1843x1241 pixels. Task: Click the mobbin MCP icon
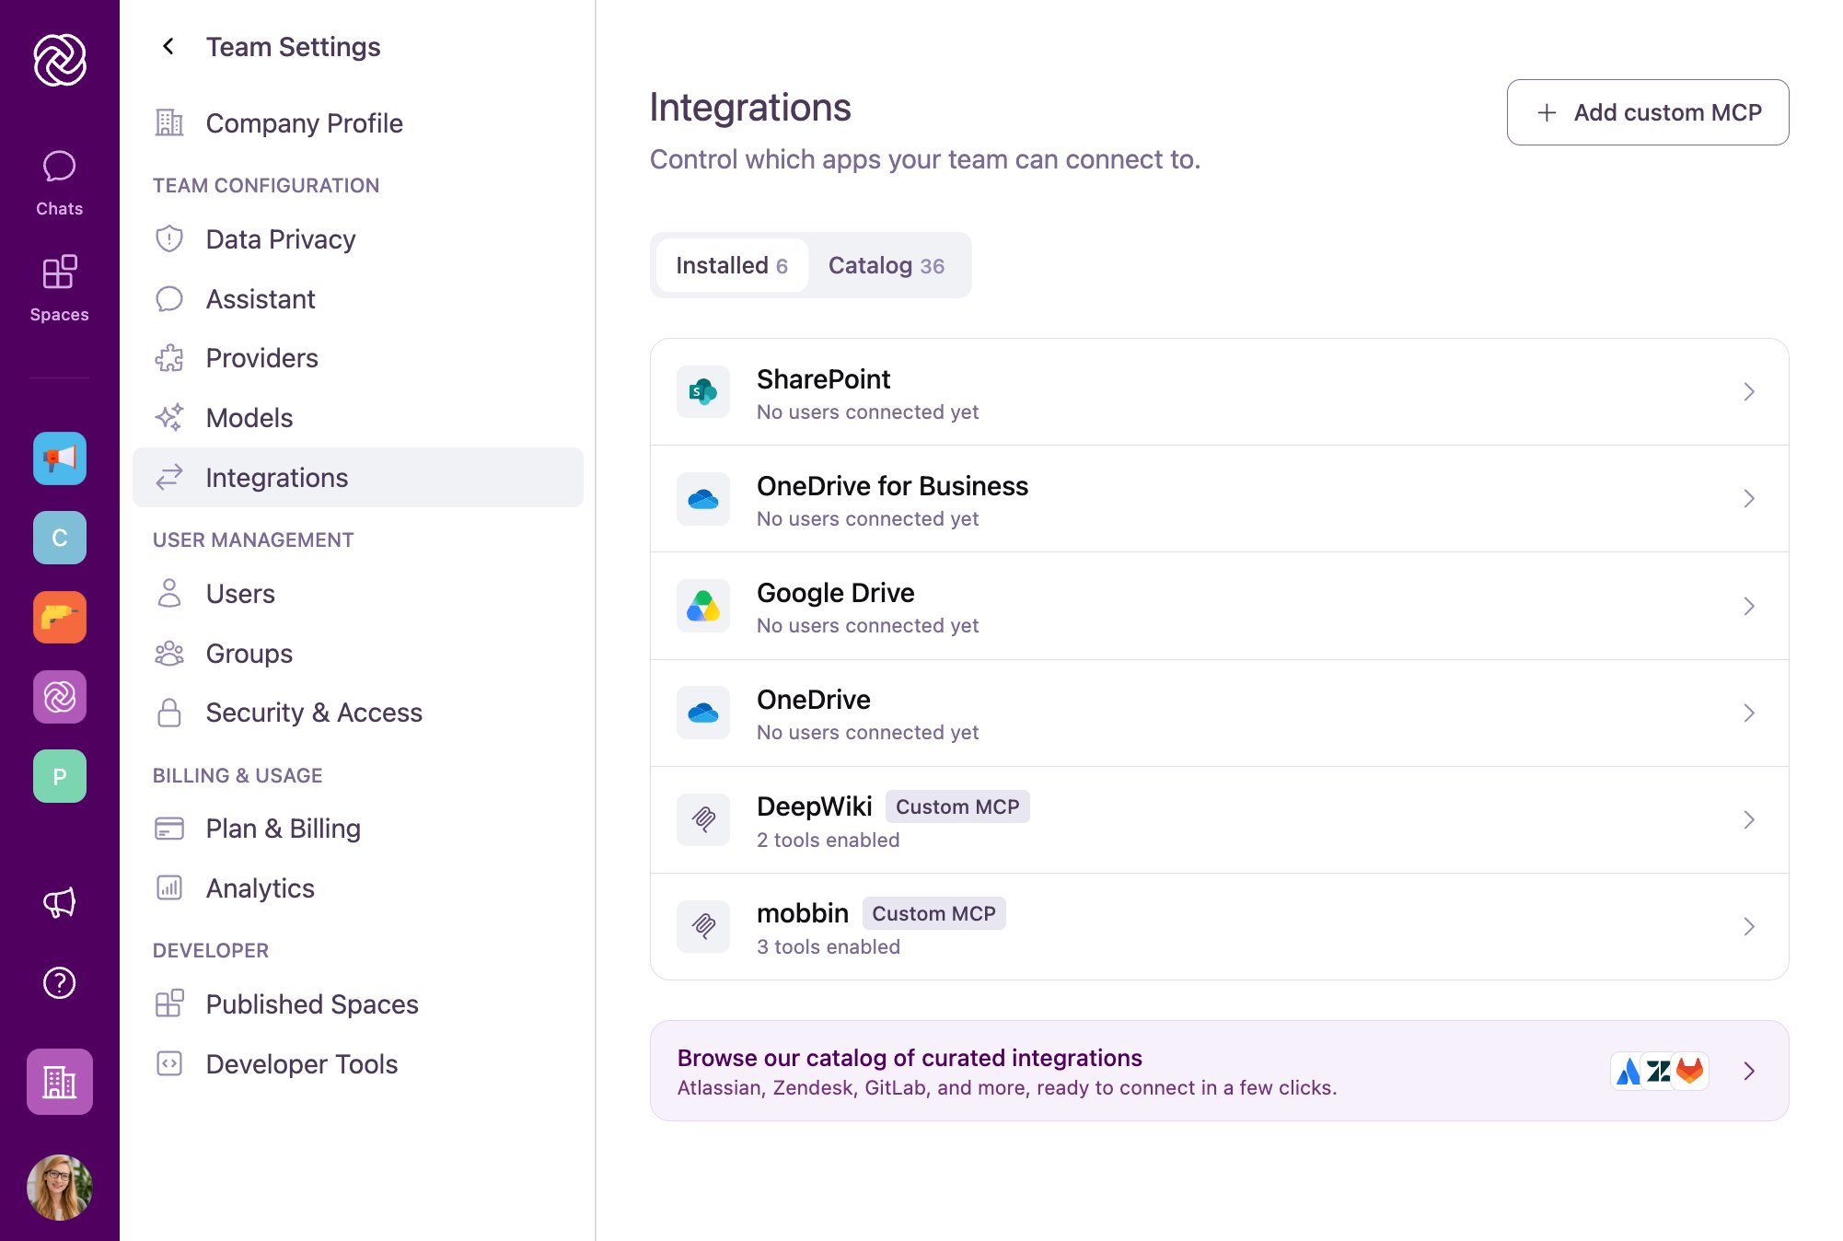[703, 926]
